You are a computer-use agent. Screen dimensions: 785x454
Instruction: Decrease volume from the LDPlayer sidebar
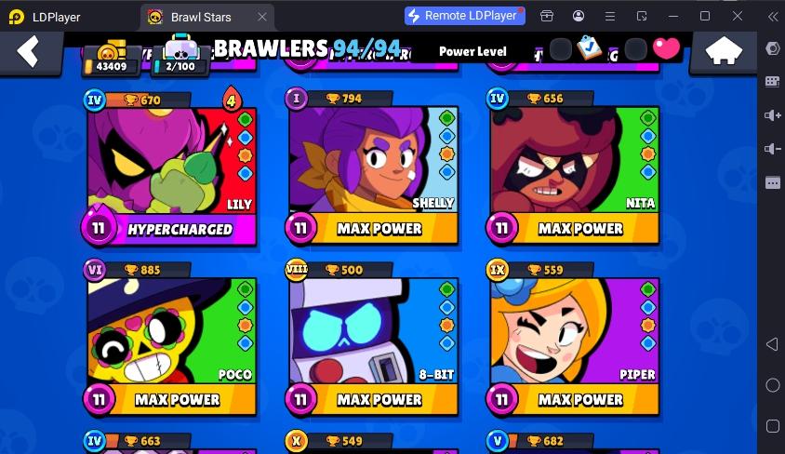pos(773,149)
